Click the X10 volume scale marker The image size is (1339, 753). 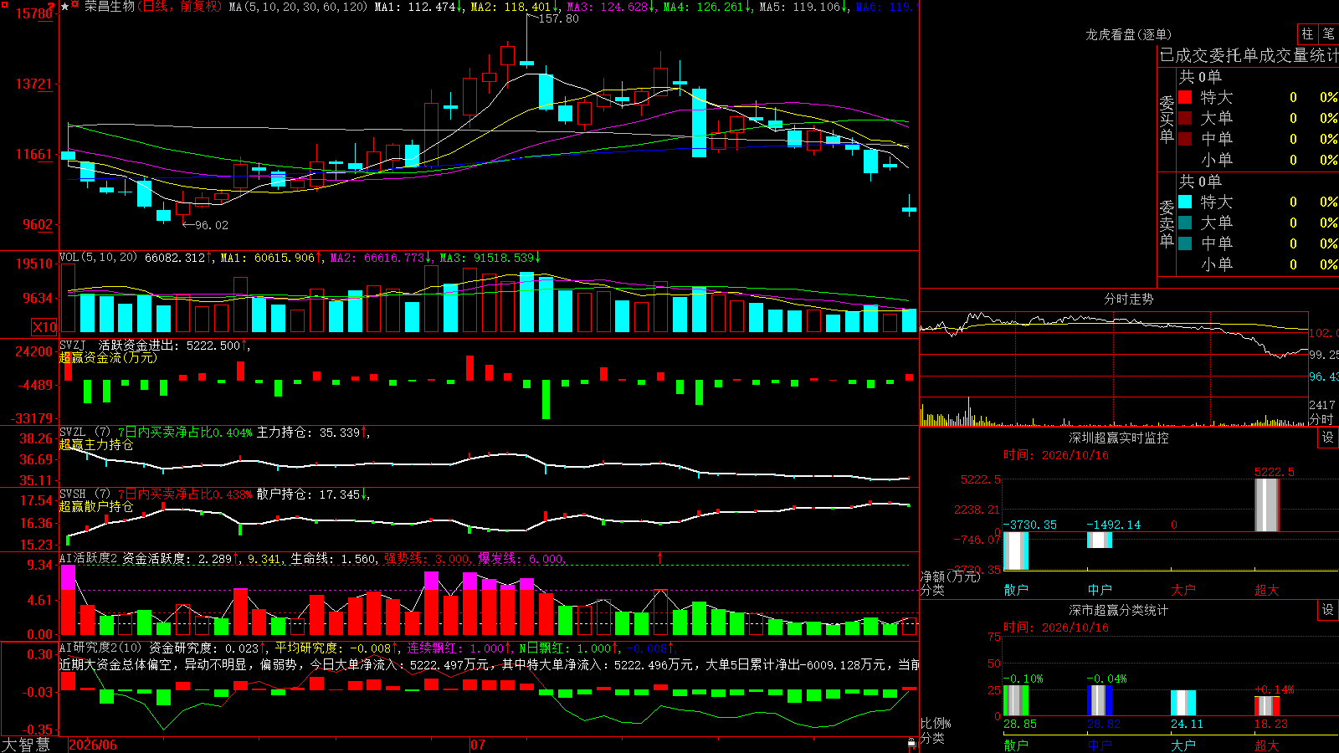[44, 327]
